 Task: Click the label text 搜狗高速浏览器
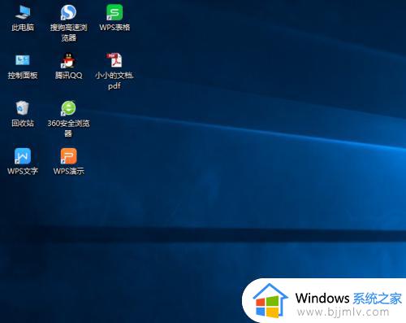68,33
